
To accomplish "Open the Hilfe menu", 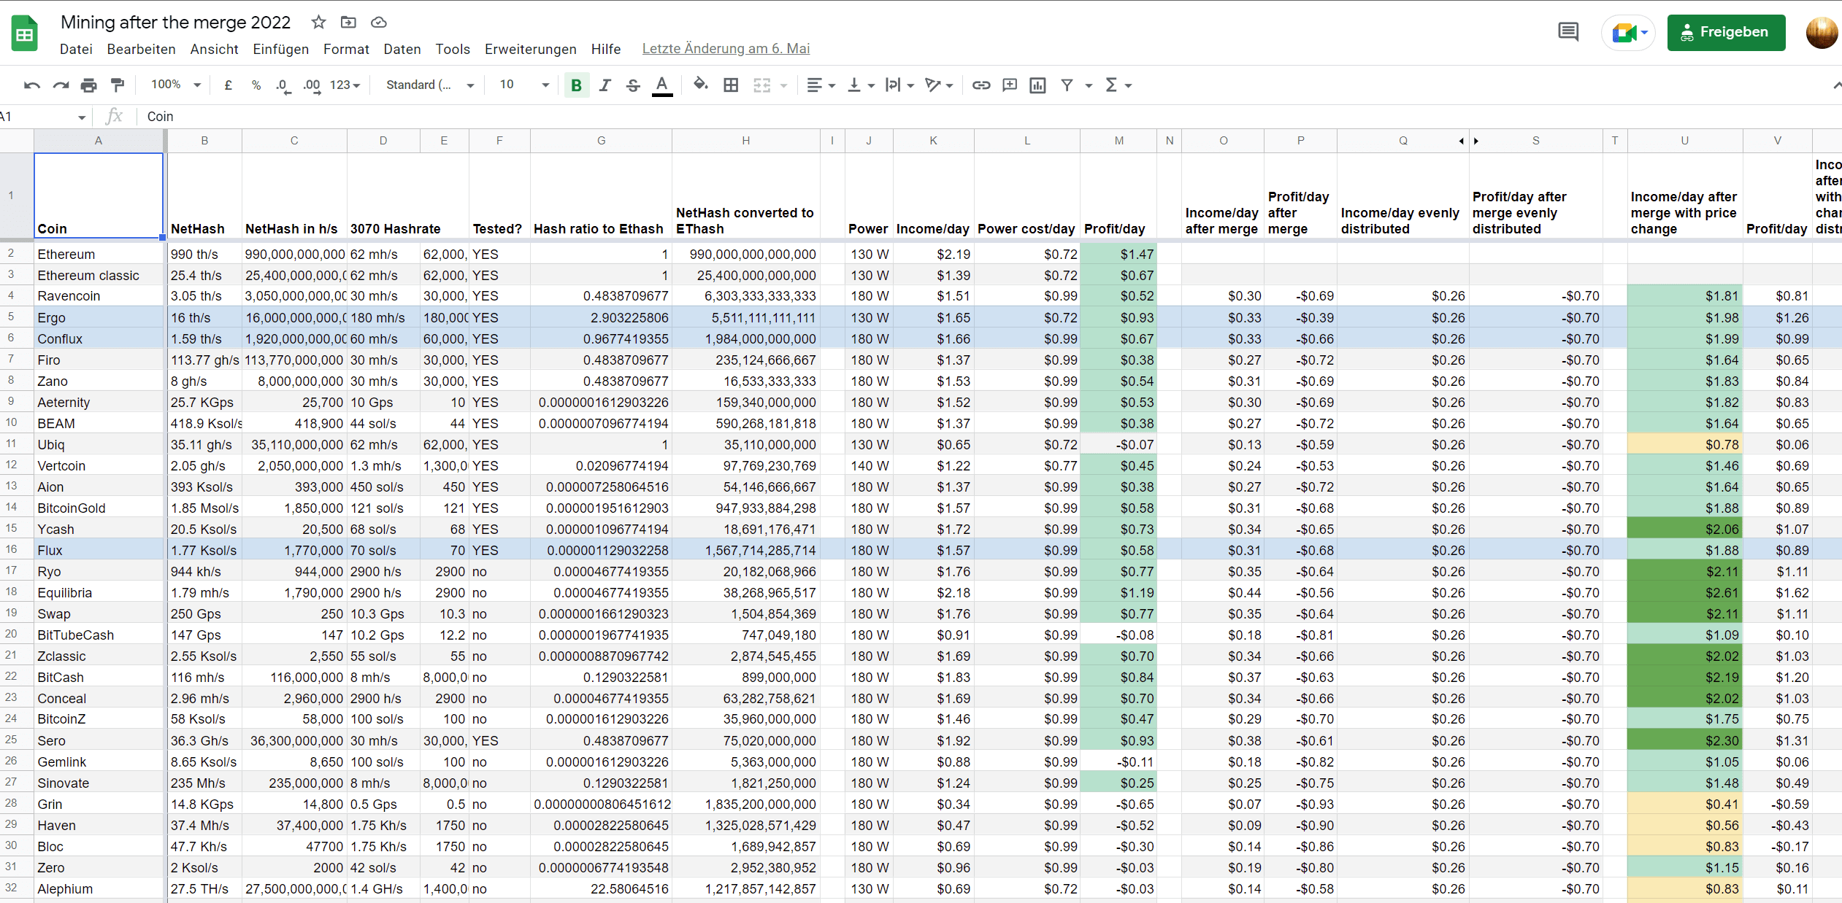I will (x=606, y=49).
